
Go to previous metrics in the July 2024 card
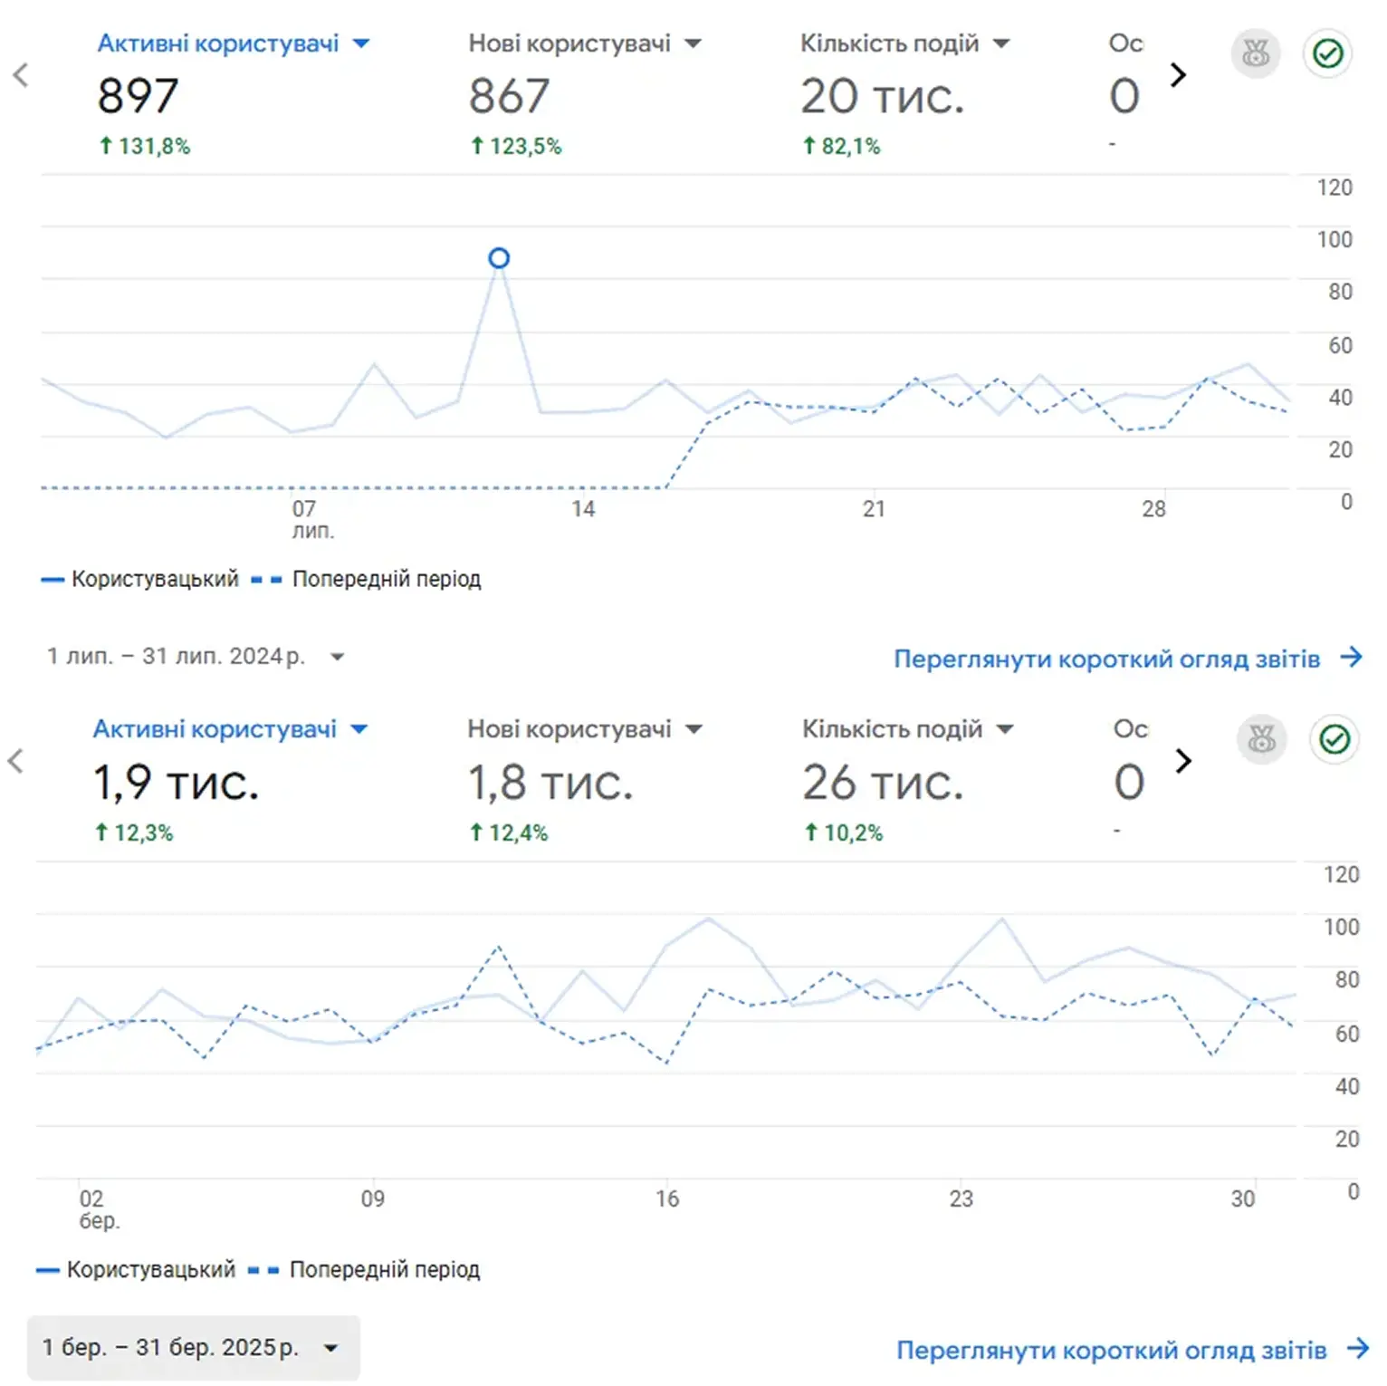pos(21,75)
